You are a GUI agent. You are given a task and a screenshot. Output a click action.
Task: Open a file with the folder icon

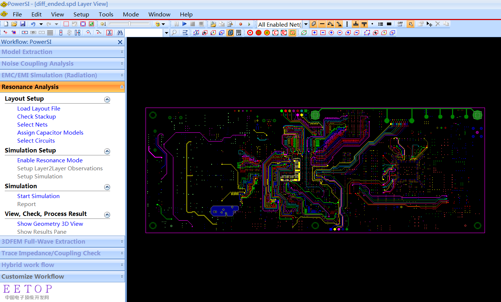14,24
